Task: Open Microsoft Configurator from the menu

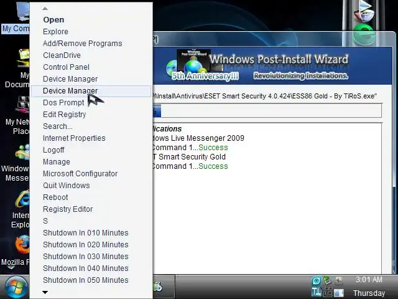Action: click(x=80, y=174)
